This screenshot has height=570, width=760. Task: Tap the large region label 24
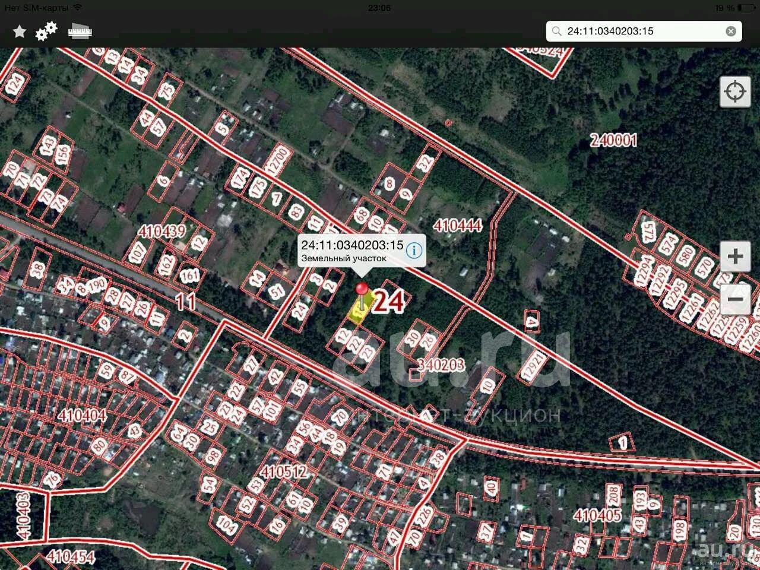(x=389, y=302)
